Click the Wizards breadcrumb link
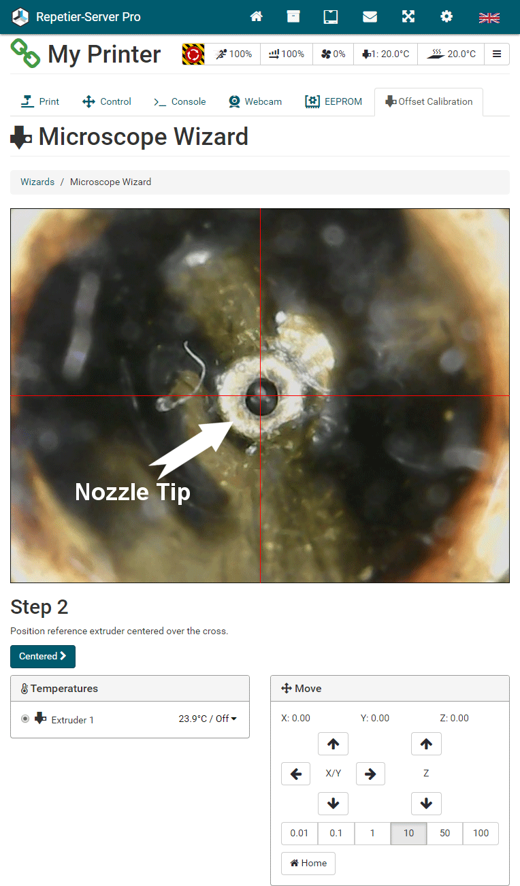The width and height of the screenshot is (520, 886). tap(37, 182)
